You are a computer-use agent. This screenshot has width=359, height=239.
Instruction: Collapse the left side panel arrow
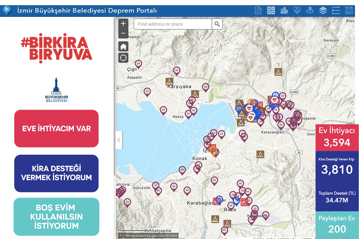click(118, 140)
